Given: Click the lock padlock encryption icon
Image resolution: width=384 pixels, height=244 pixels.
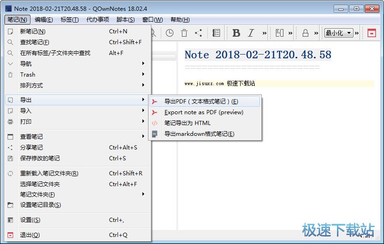Looking at the screenshot, I should [x=306, y=33].
